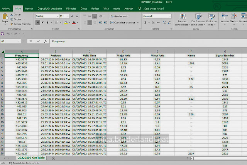Expand the font size dropdown
The height and width of the screenshot is (165, 247).
[68, 17]
